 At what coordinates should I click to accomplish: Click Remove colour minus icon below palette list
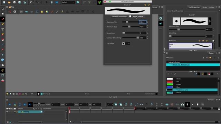(x=172, y=74)
